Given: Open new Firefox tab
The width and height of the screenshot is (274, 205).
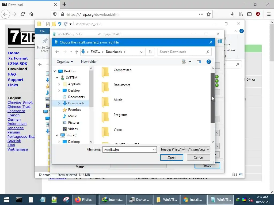Looking at the screenshot, I should [x=64, y=4].
